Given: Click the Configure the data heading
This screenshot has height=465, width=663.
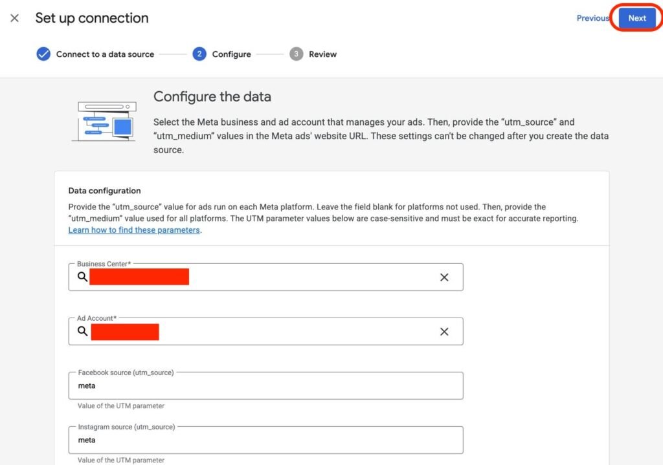Looking at the screenshot, I should point(212,97).
